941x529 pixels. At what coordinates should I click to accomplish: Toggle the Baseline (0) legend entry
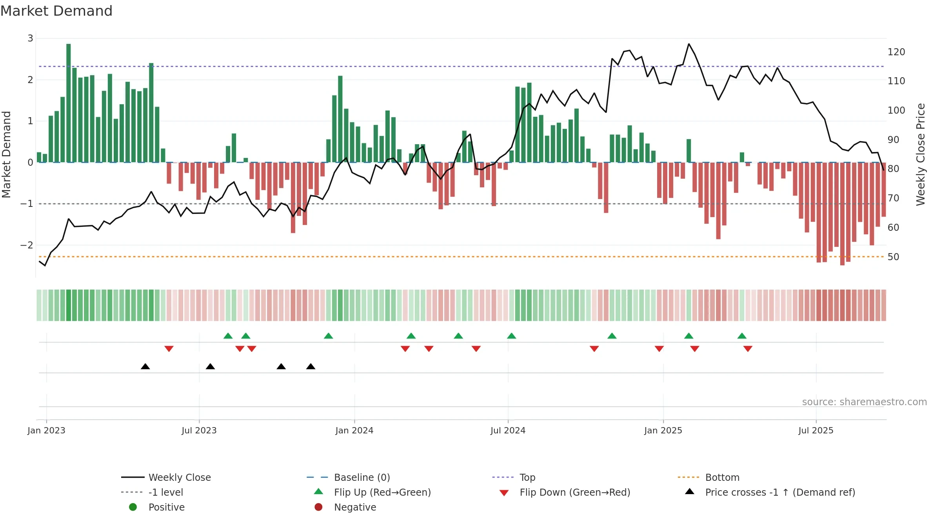click(348, 477)
